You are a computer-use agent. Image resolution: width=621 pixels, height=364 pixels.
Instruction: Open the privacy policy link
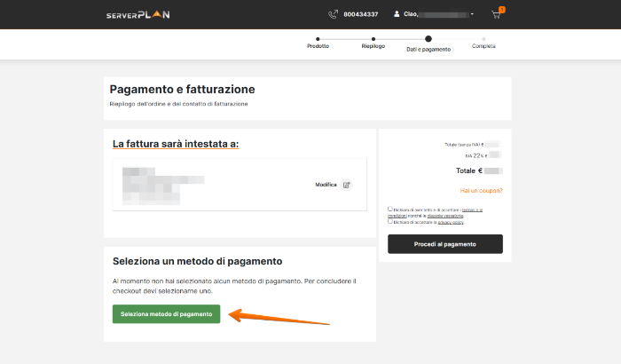451,222
